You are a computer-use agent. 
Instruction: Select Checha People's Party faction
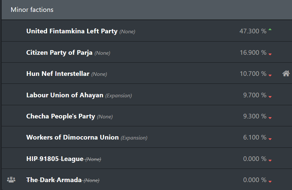coord(61,116)
